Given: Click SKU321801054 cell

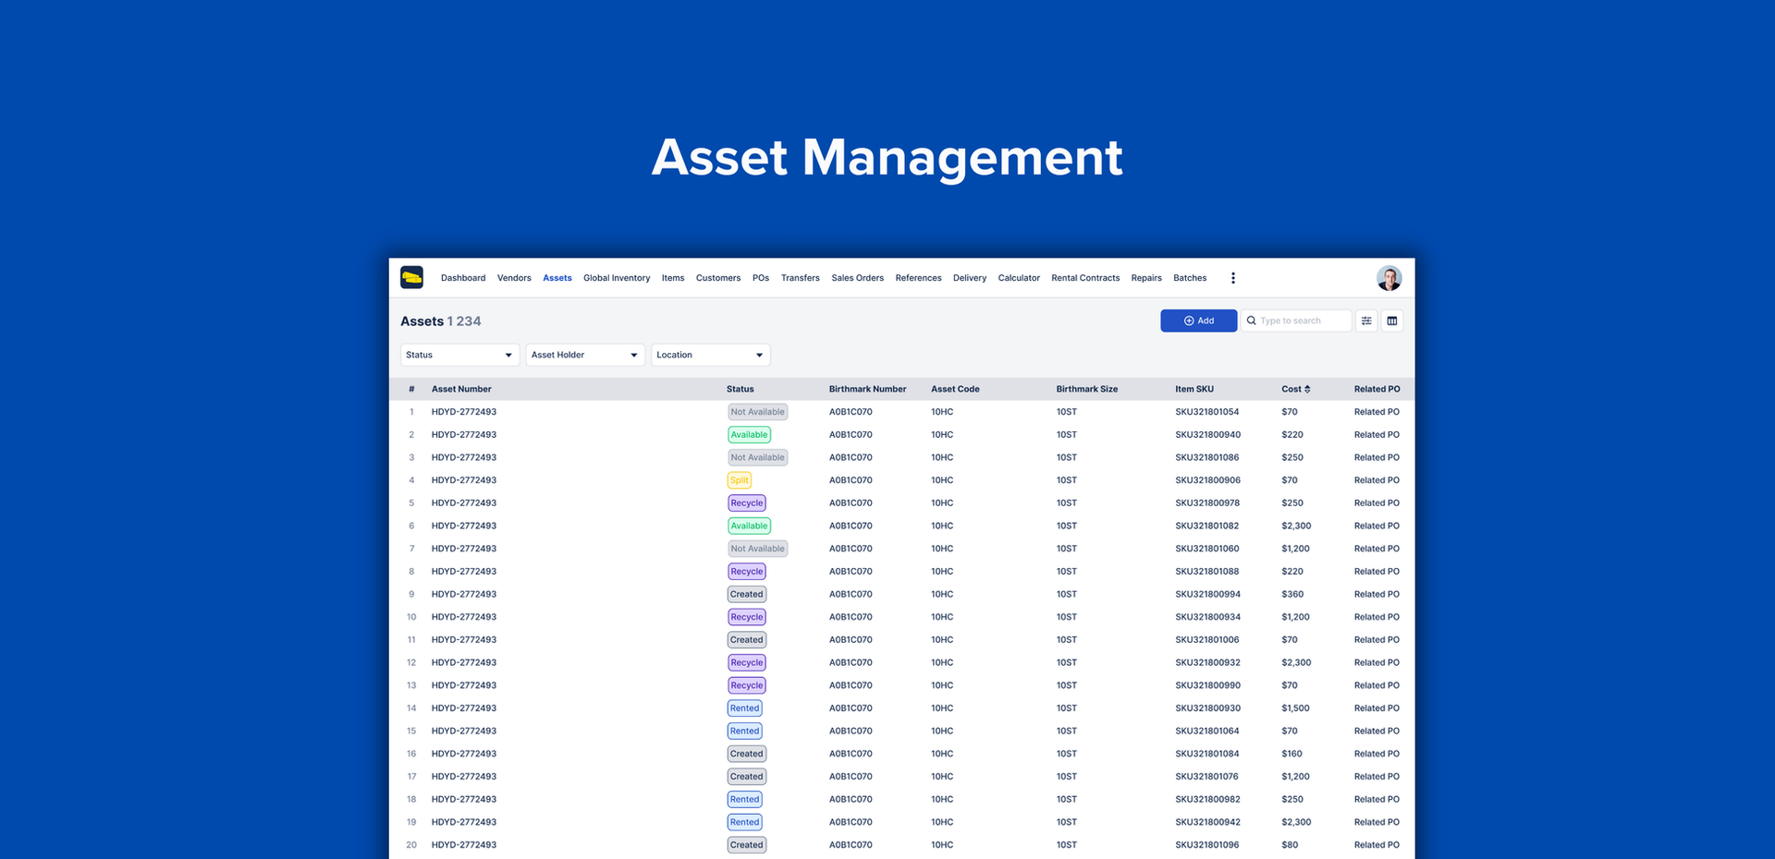Looking at the screenshot, I should 1207,412.
